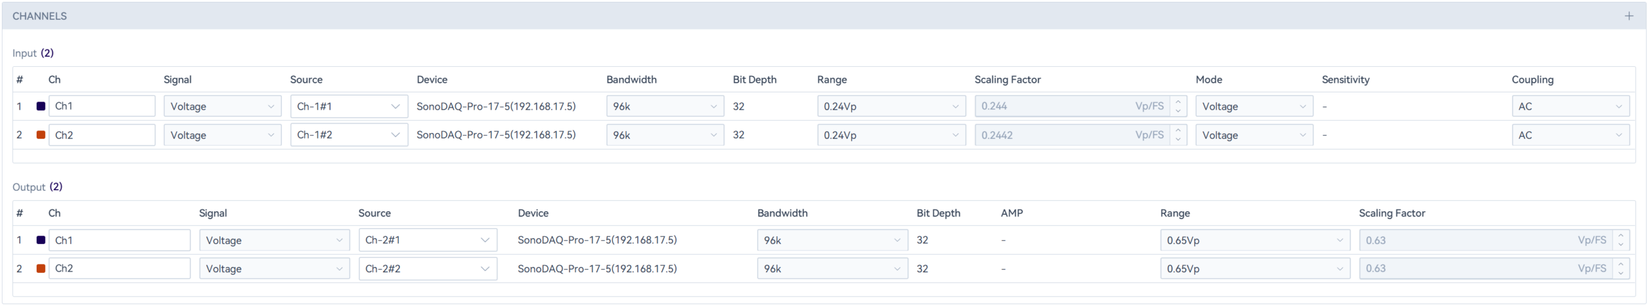Open output Ch1 Source Ch-2#1 dropdown
The width and height of the screenshot is (1648, 305).
click(x=427, y=240)
